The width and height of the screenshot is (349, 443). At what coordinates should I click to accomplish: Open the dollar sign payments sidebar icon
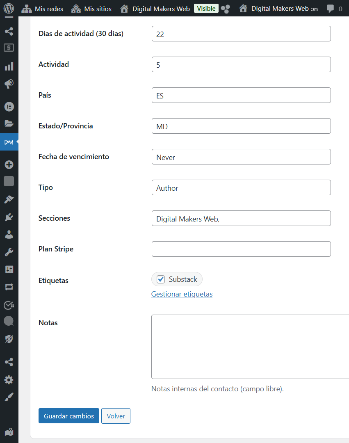point(9,48)
